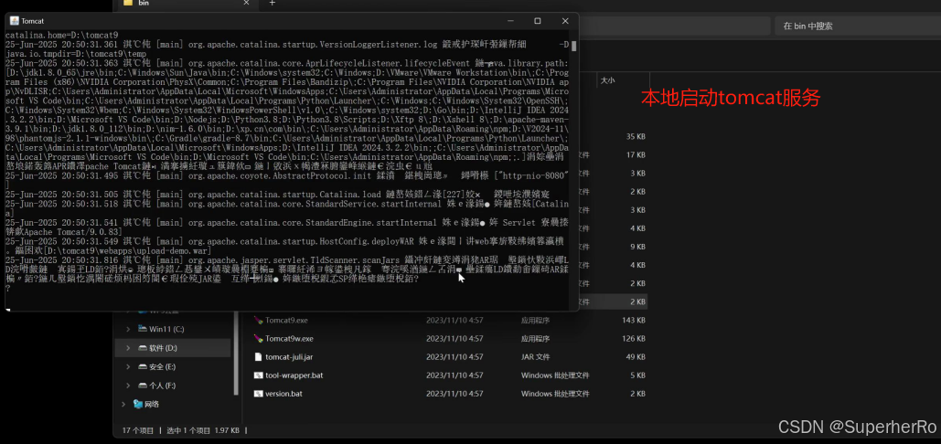Select 安全 (E:) in the navigation pane

(x=172, y=366)
